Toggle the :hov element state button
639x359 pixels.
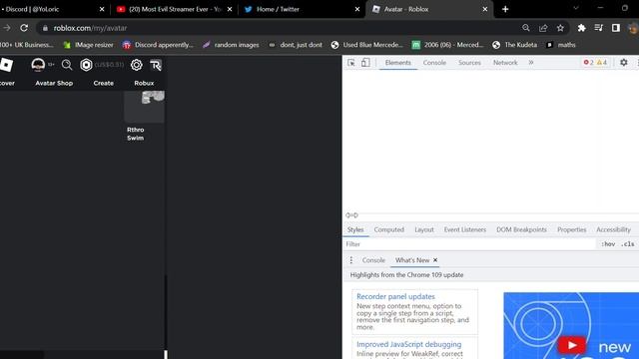coord(608,244)
